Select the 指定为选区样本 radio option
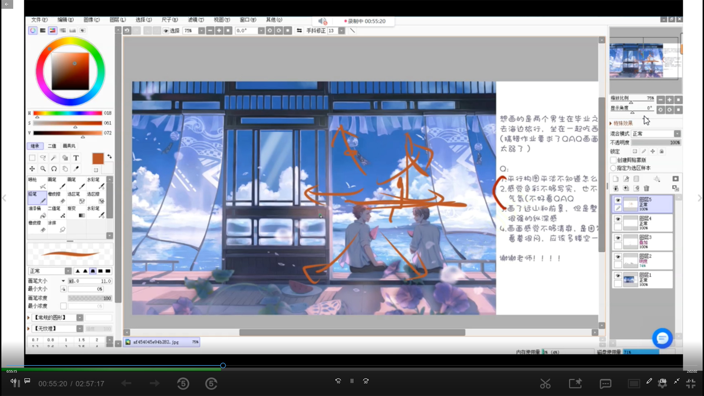Image resolution: width=704 pixels, height=396 pixels. click(x=613, y=168)
